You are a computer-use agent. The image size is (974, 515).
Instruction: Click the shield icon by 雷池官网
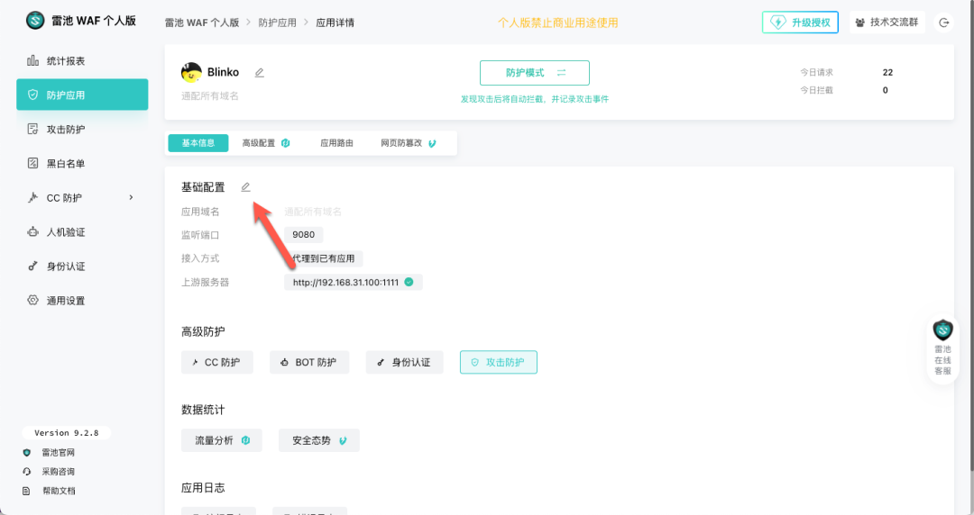point(27,452)
